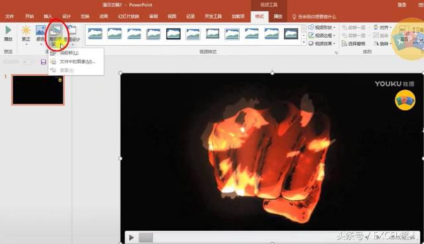Expand the Corrections dropdown arrow below 更正

[x=26, y=44]
